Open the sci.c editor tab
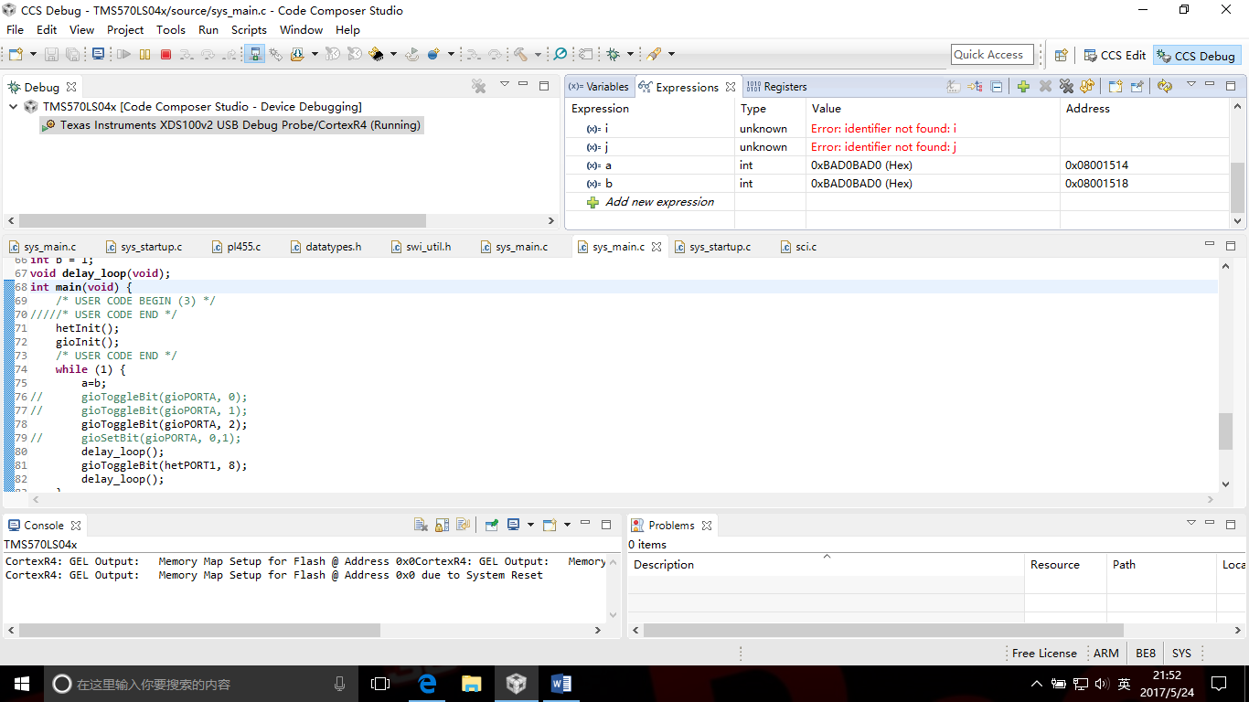Image resolution: width=1249 pixels, height=702 pixels. click(x=800, y=247)
